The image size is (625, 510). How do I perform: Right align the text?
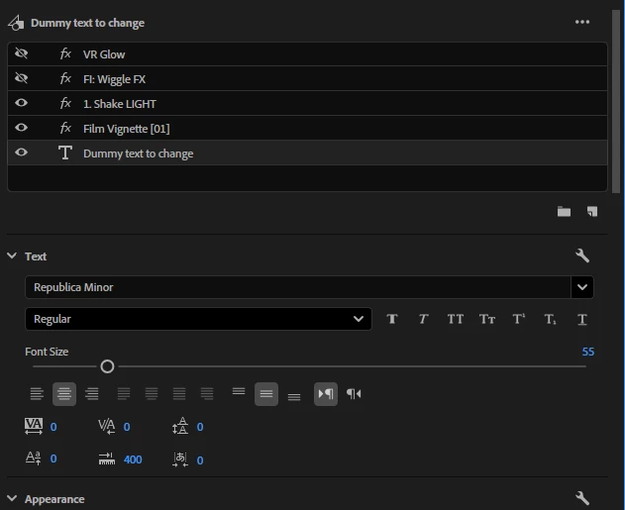pos(92,394)
